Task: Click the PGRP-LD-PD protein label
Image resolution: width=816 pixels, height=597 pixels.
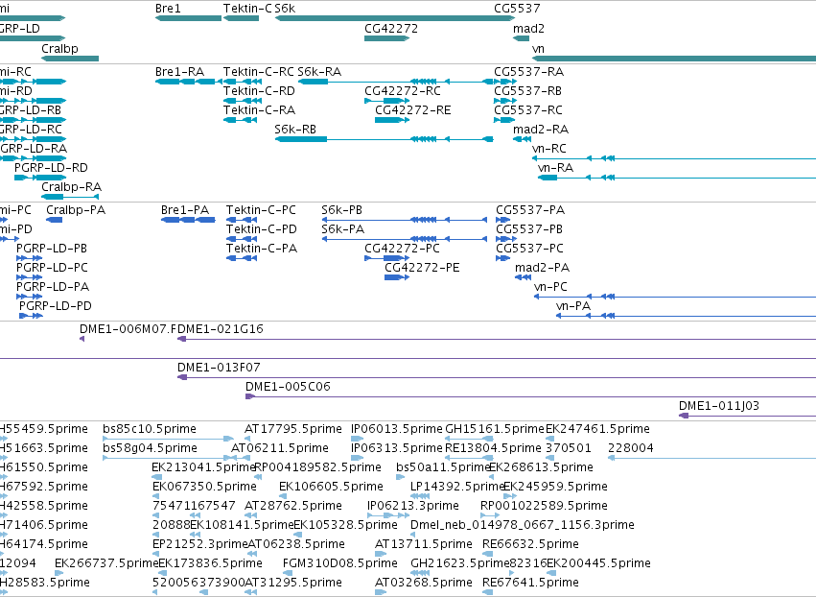Action: tap(56, 306)
